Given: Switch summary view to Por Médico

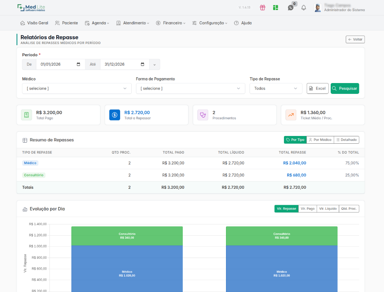Looking at the screenshot, I should tap(320, 140).
